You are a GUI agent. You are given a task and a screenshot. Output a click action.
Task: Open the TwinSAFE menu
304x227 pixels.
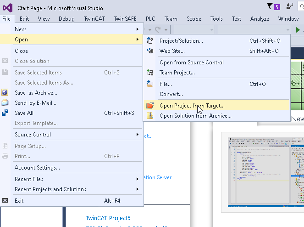tap(125, 19)
